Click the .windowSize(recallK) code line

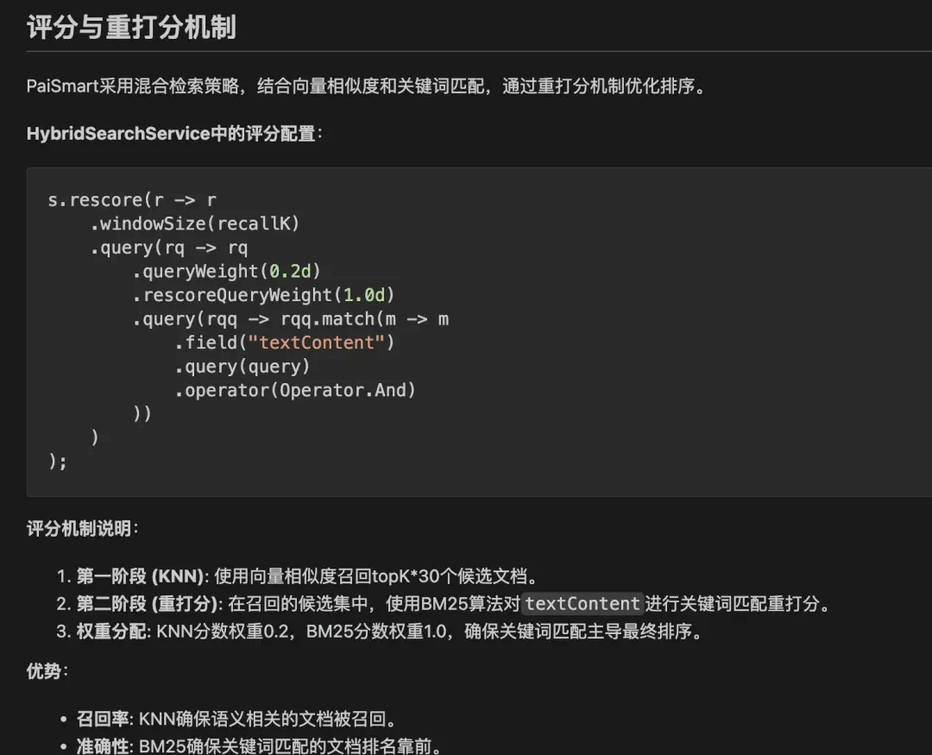[195, 223]
